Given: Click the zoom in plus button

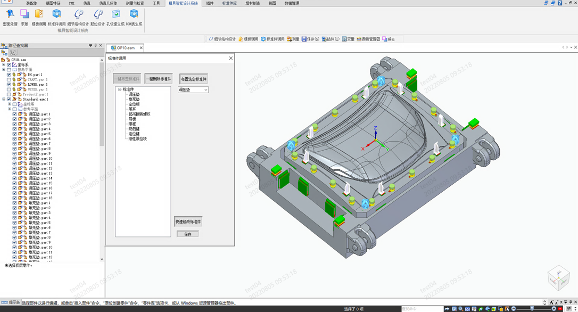Looking at the screenshot, I should click(x=554, y=309).
